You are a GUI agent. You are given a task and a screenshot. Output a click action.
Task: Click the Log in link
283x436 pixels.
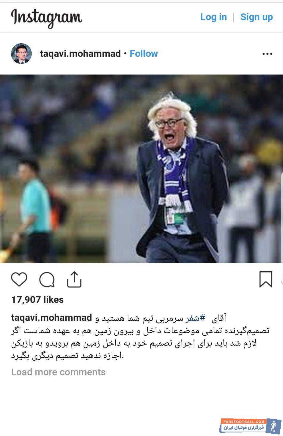213,17
